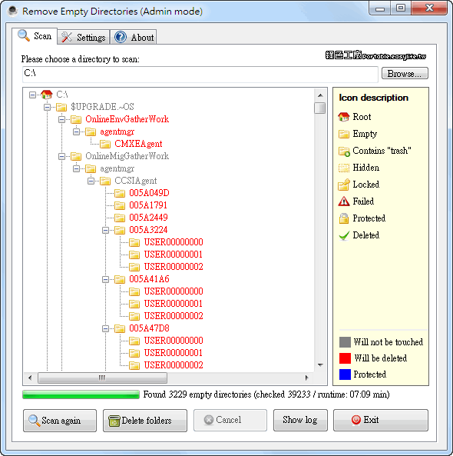Open the About tab
453x456 pixels.
[134, 37]
